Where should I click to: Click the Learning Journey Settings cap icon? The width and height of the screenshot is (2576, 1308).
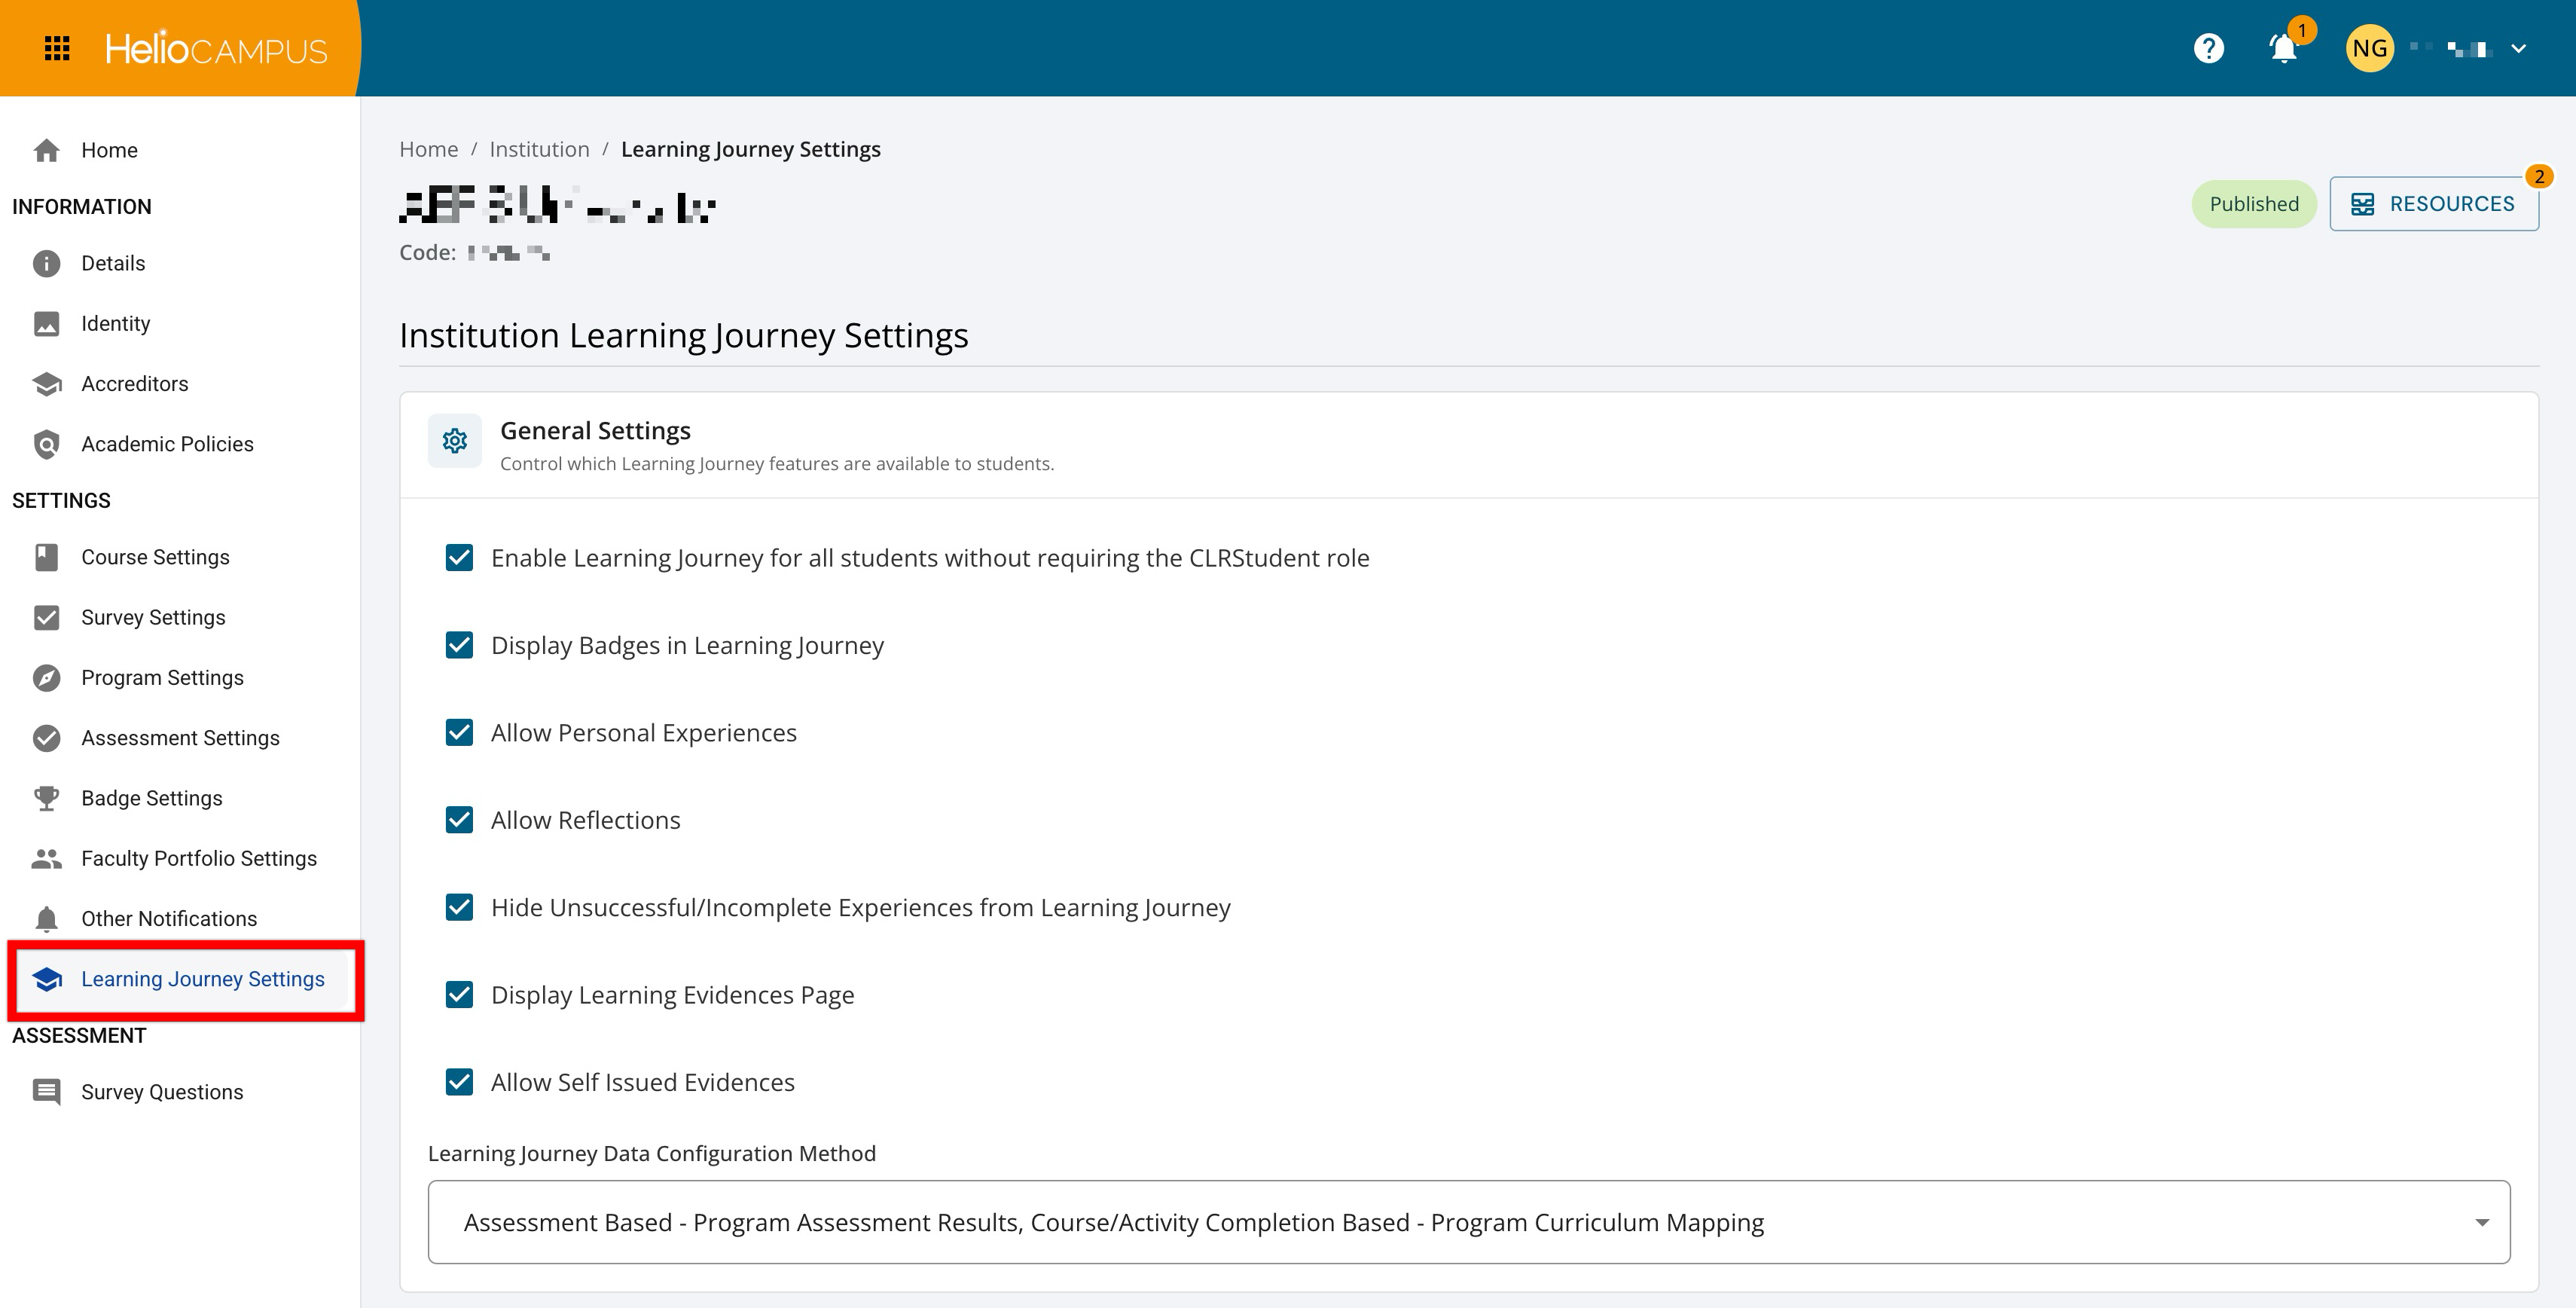[46, 979]
